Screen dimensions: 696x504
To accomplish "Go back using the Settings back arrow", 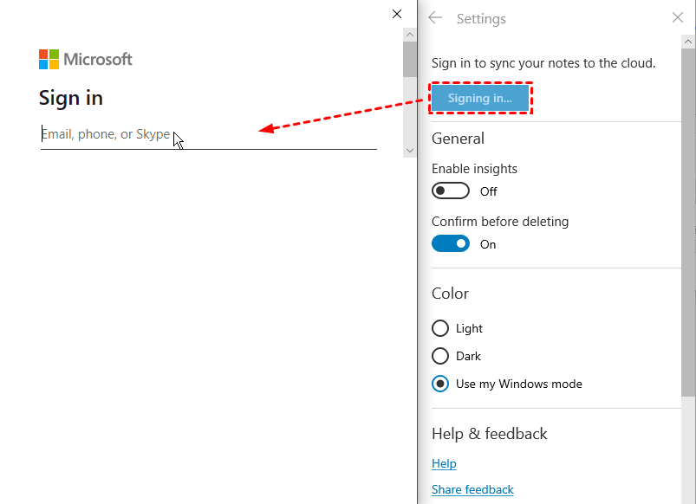I will click(435, 18).
